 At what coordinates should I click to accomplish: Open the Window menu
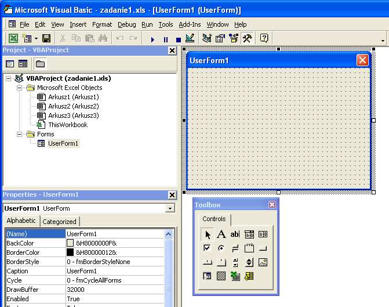tap(217, 24)
